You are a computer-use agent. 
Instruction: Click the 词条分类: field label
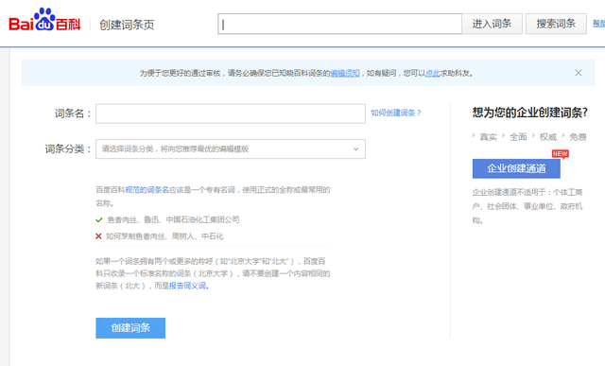pos(68,149)
